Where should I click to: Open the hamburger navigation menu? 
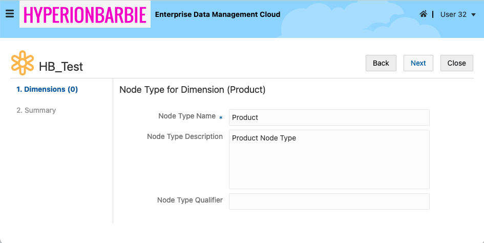9,14
